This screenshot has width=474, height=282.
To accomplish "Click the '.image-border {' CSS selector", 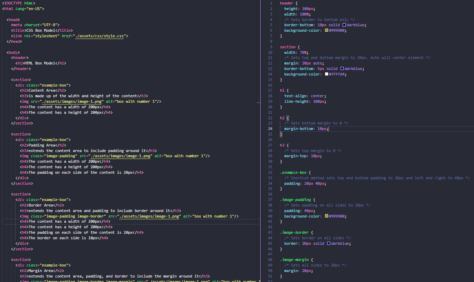I will 296,232.
